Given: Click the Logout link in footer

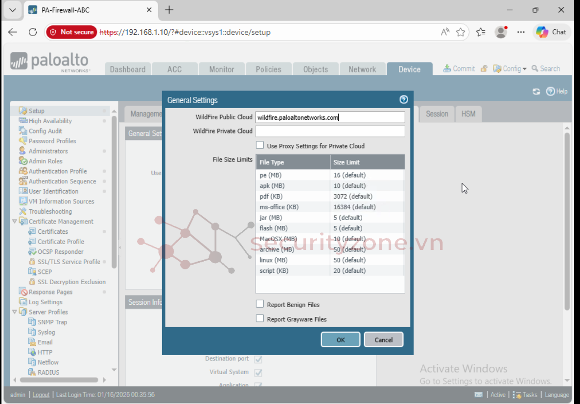Looking at the screenshot, I should point(41,395).
